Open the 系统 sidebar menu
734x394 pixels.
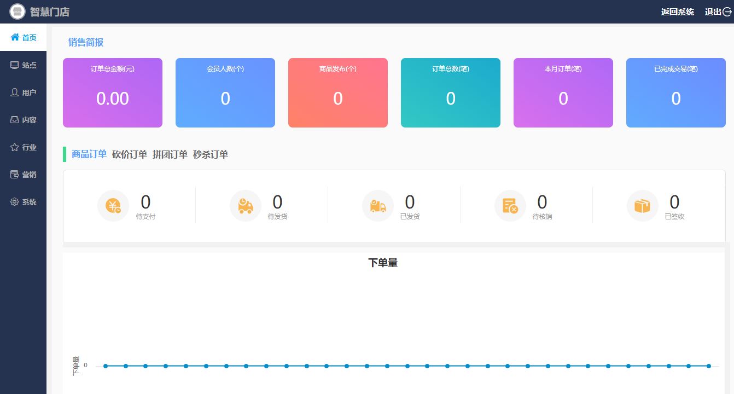(23, 201)
